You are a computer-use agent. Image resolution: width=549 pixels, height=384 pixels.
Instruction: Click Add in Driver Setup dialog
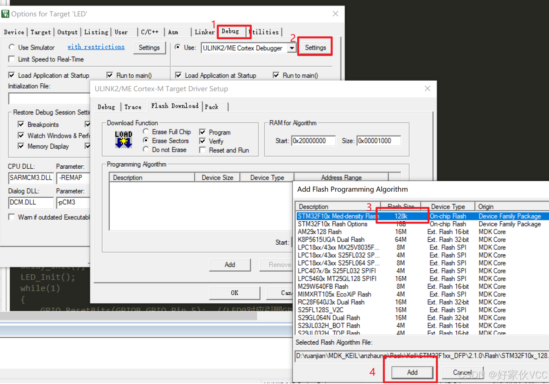pyautogui.click(x=230, y=265)
